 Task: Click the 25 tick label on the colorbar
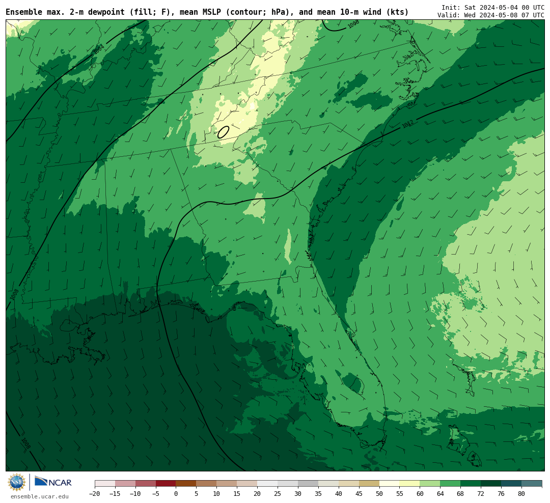278,493
